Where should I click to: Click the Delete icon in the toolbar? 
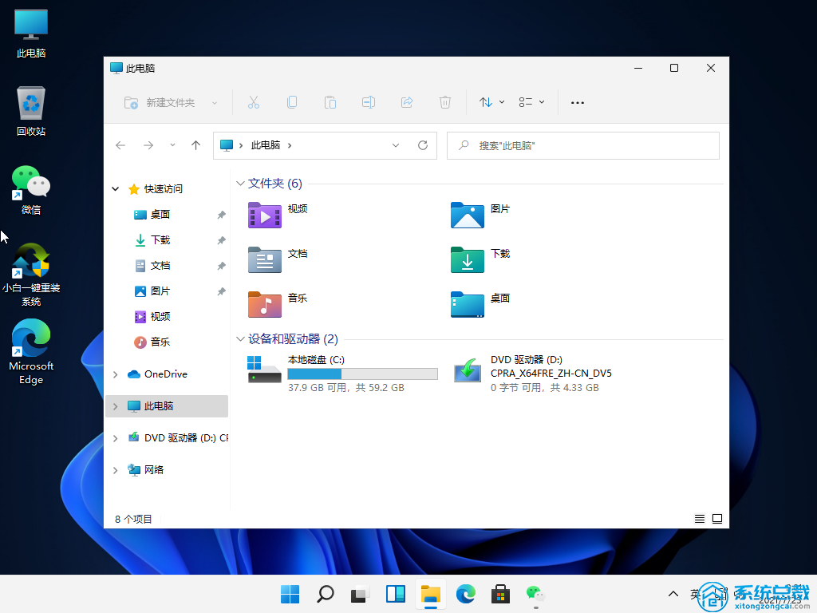(x=444, y=102)
